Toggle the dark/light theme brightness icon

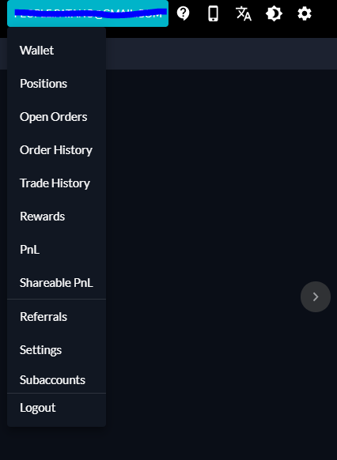coord(274,13)
